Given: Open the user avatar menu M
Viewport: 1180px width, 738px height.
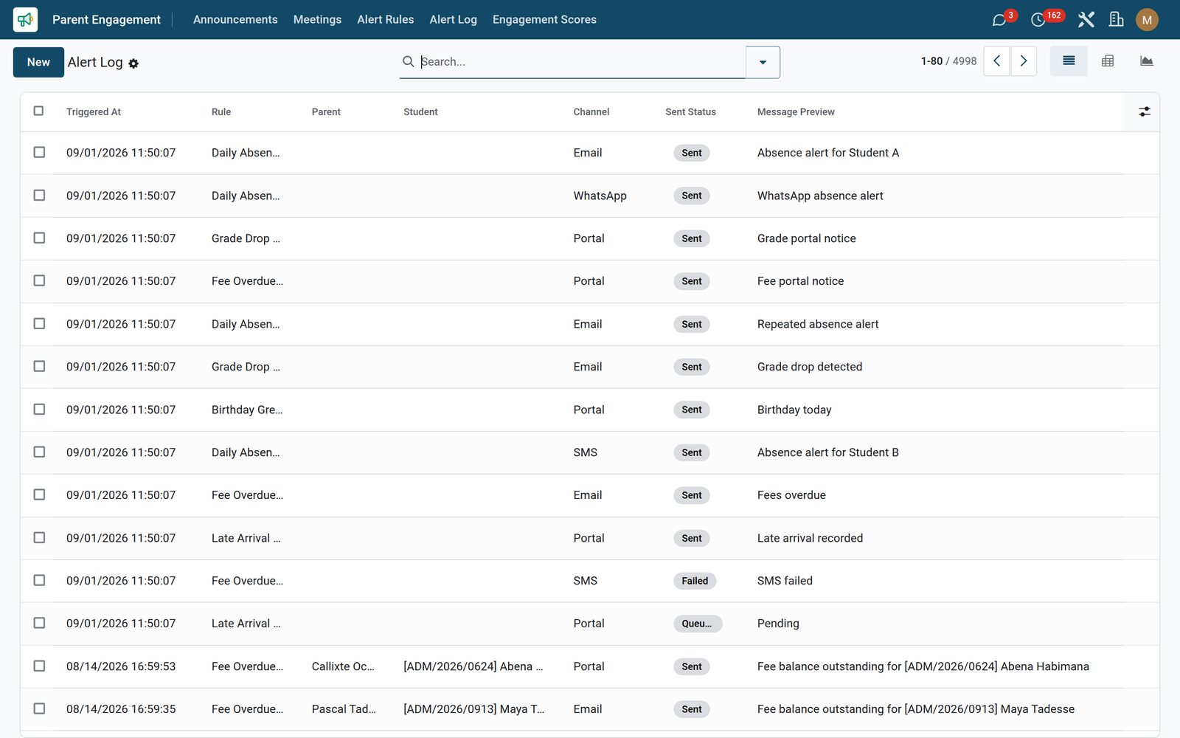Looking at the screenshot, I should tap(1147, 20).
